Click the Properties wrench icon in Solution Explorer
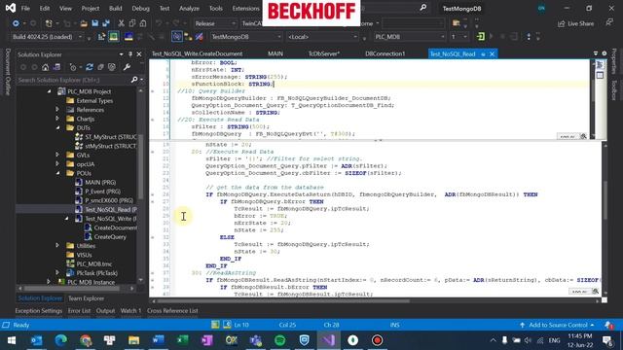623x350 pixels. click(x=127, y=67)
